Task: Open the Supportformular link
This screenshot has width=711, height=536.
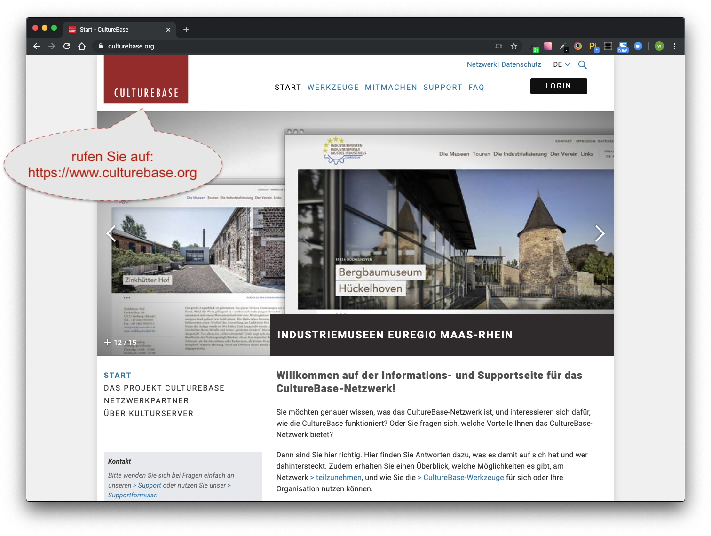Action: (133, 495)
